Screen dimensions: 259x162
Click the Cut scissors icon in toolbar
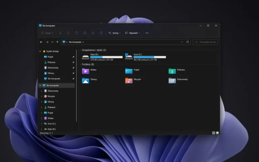pyautogui.click(x=60, y=33)
